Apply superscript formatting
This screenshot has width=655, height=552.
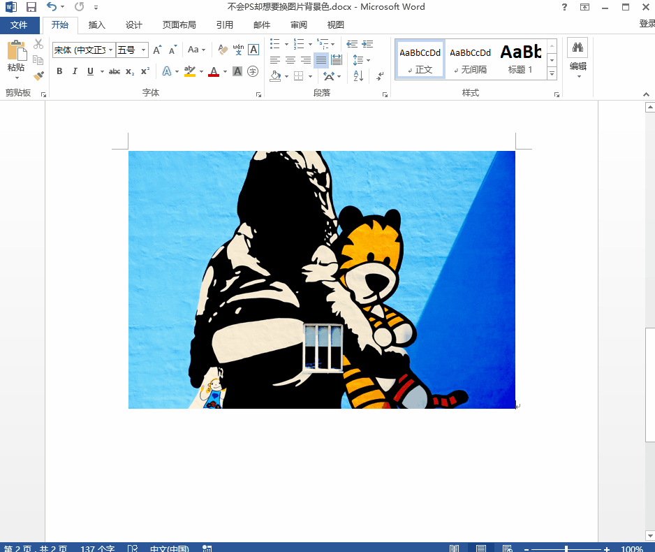click(145, 71)
